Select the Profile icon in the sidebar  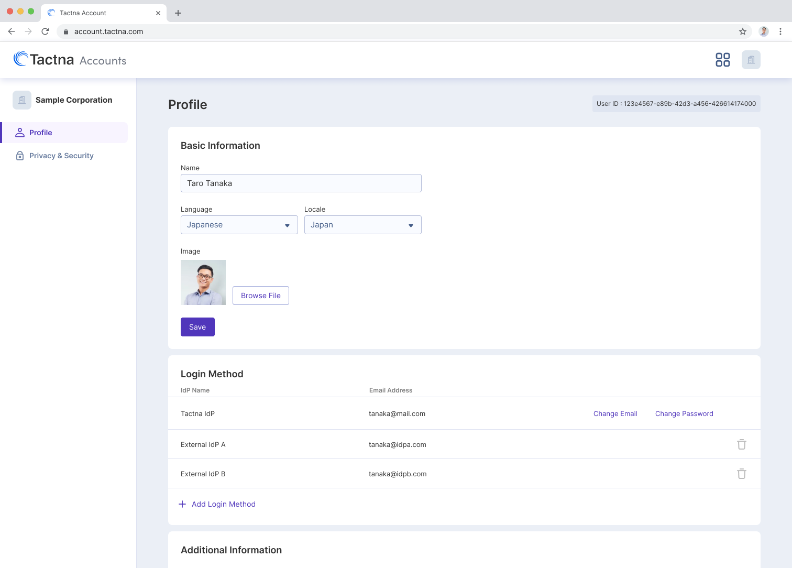pyautogui.click(x=19, y=133)
